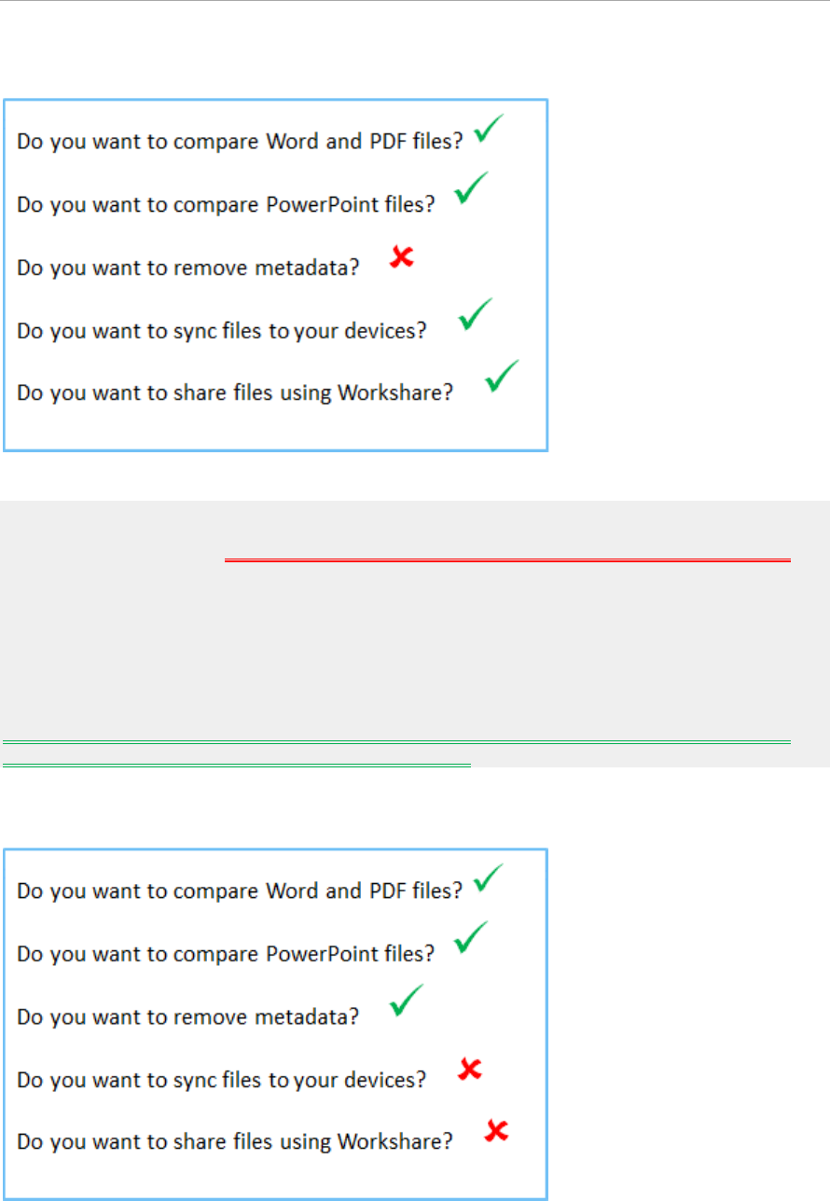Click remove metadata question marked with red cross
Image resolution: width=830 pixels, height=1201 pixels.
tap(188, 268)
